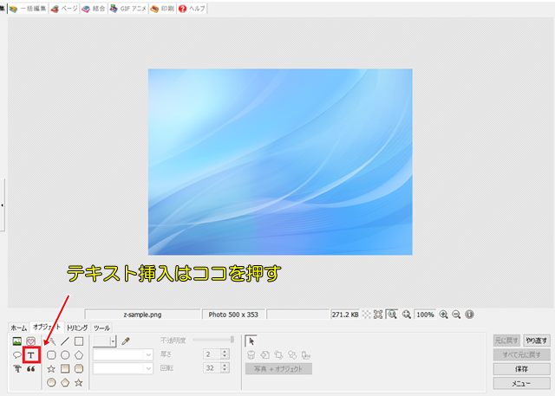Expand the upper style combo box
This screenshot has width=555, height=396.
[x=148, y=355]
